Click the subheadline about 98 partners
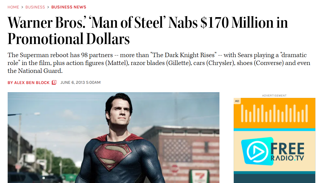This screenshot has width=327, height=183. (159, 63)
